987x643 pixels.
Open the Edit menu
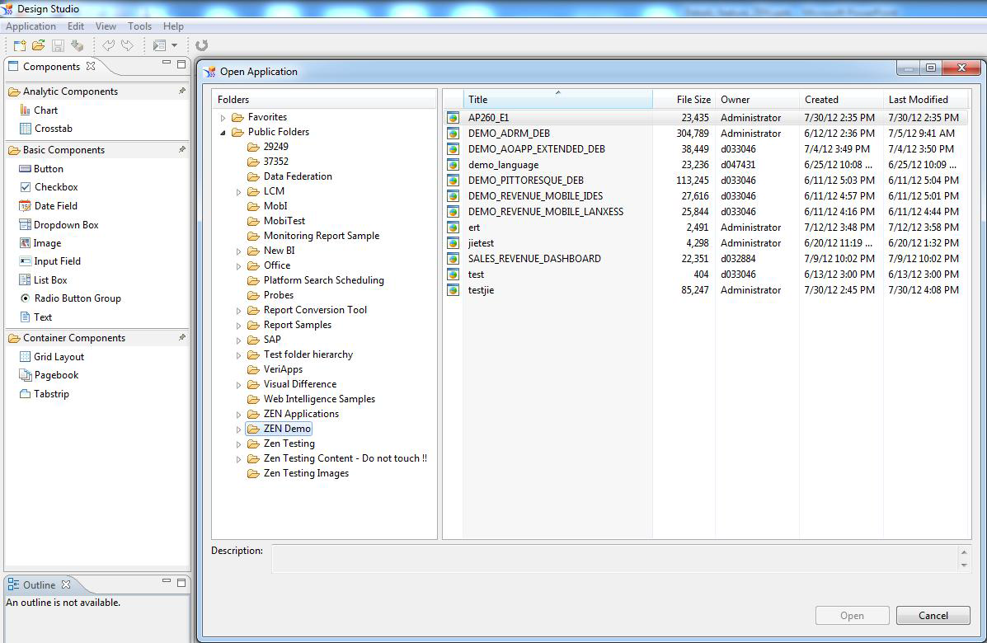coord(76,26)
